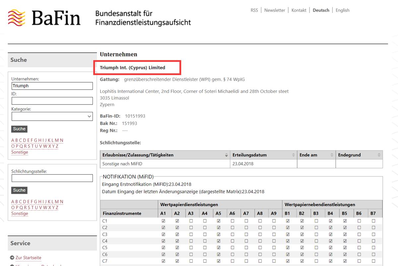
Task: Click the arrow icon beside Zur Startseite
Action: (x=12, y=258)
